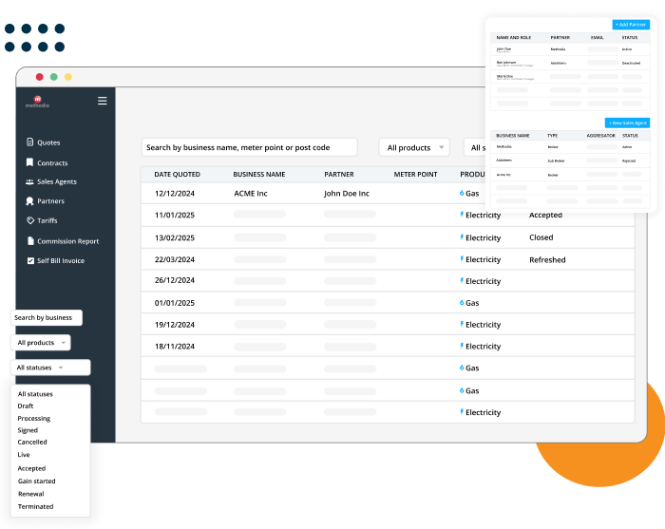
Task: Select Processing from the status list
Action: point(34,418)
